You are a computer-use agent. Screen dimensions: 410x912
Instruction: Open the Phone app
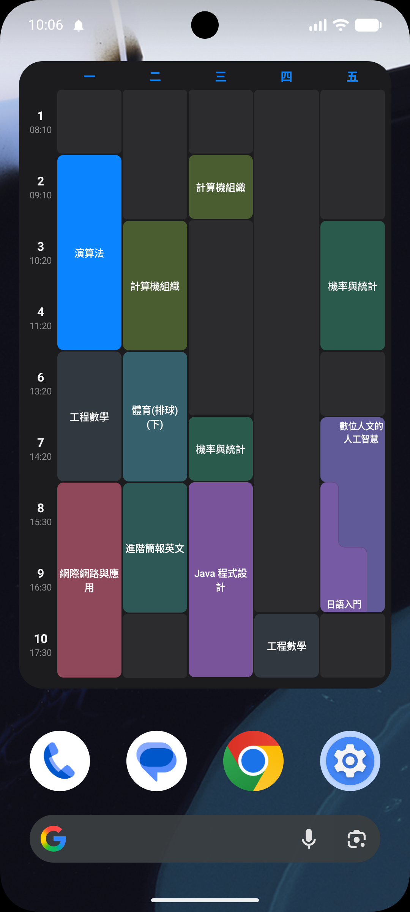pos(60,761)
